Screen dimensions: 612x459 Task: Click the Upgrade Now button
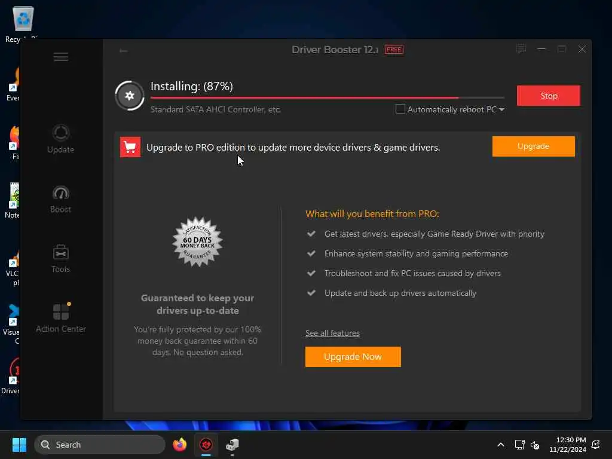(353, 357)
